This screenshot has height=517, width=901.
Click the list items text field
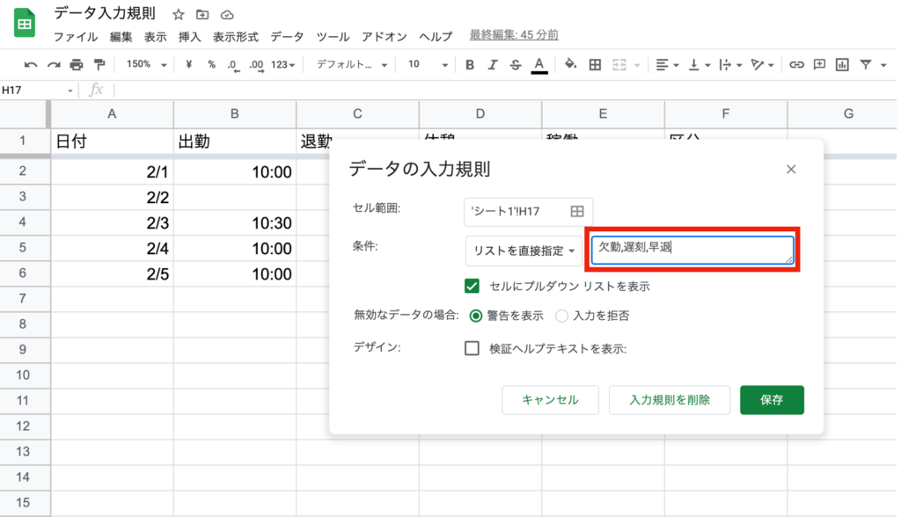coord(692,250)
